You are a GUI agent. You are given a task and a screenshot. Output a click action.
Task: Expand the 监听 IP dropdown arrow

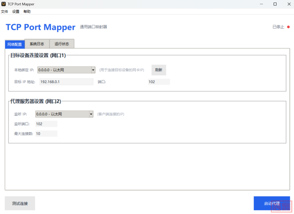coord(91,114)
